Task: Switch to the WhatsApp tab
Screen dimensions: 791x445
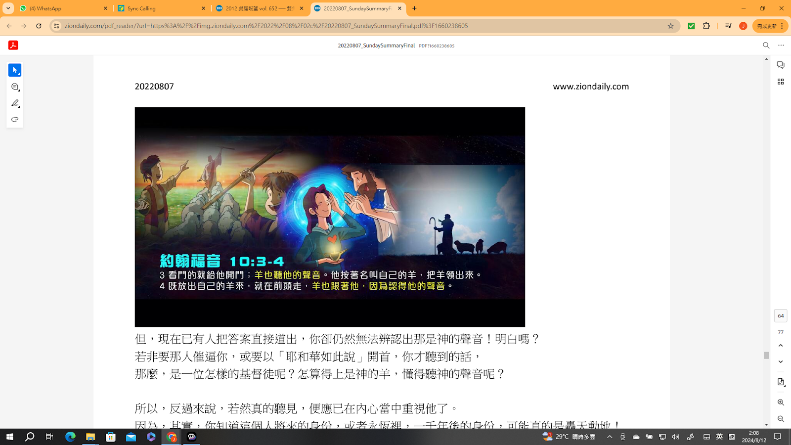Action: tap(62, 8)
